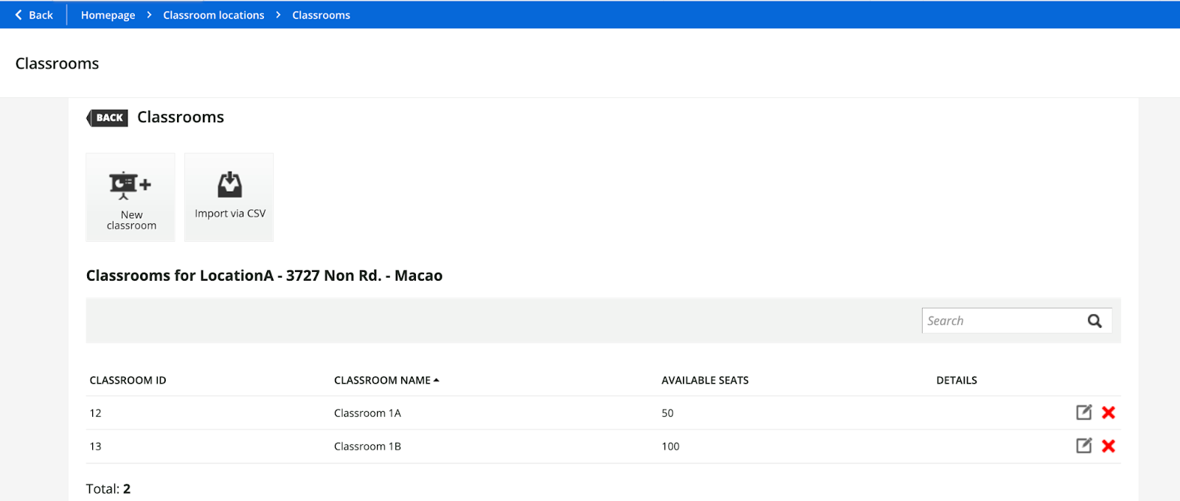Viewport: 1180px width, 501px height.
Task: Click the search magnifier icon
Action: pyautogui.click(x=1094, y=321)
